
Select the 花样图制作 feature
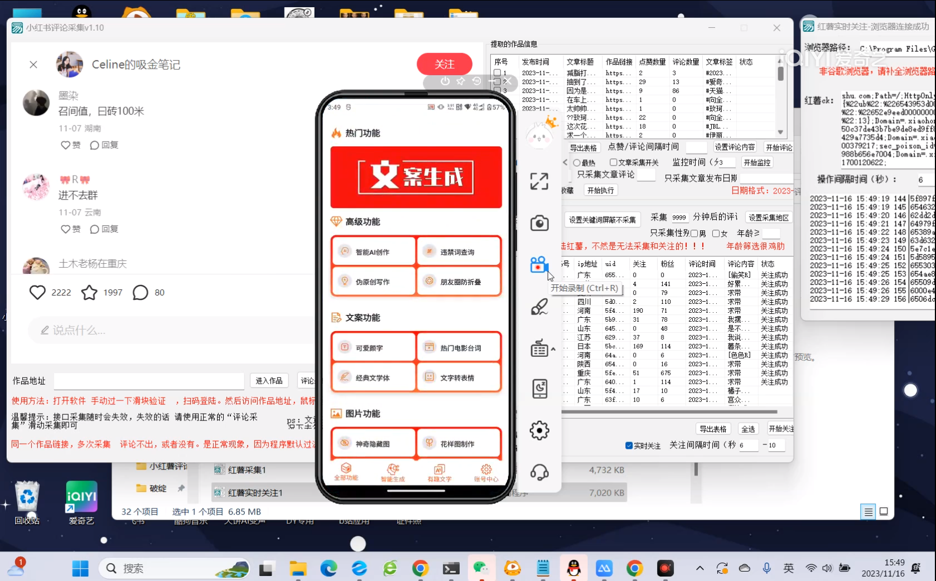[x=459, y=443]
